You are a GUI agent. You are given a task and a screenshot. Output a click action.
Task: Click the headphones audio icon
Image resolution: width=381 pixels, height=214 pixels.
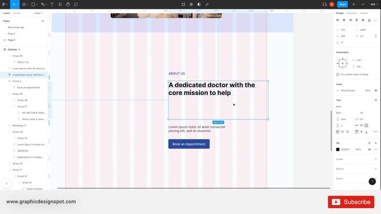tap(324, 4)
